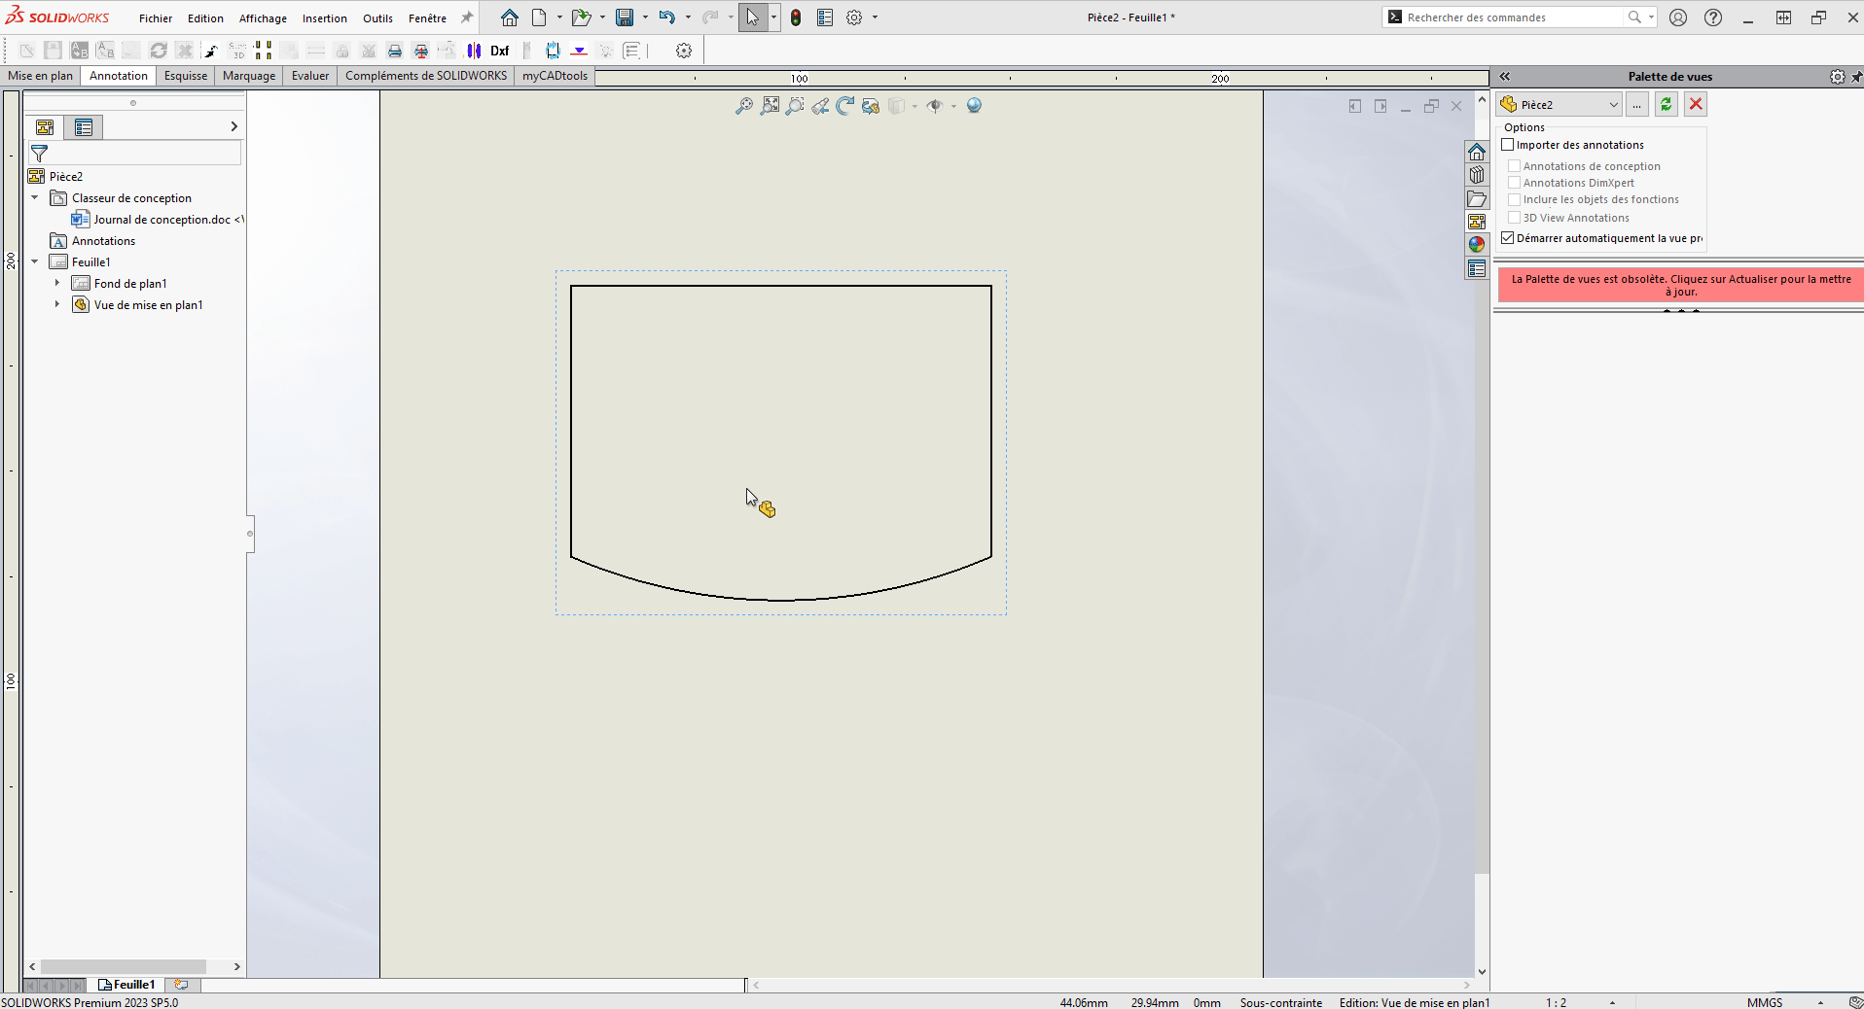Open the Design Library books icon in task pane

pos(1477,175)
